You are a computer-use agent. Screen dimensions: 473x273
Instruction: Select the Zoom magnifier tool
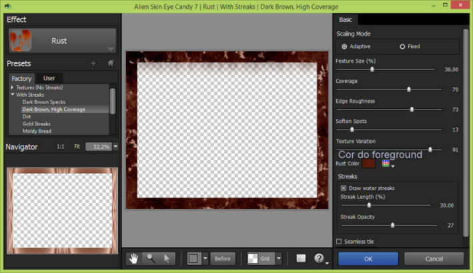point(151,258)
